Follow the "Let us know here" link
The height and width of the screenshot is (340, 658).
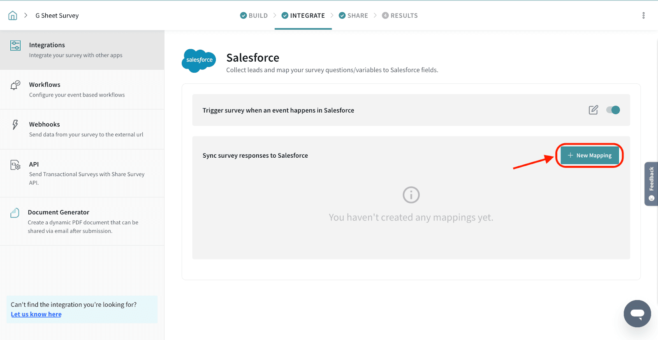pos(36,314)
